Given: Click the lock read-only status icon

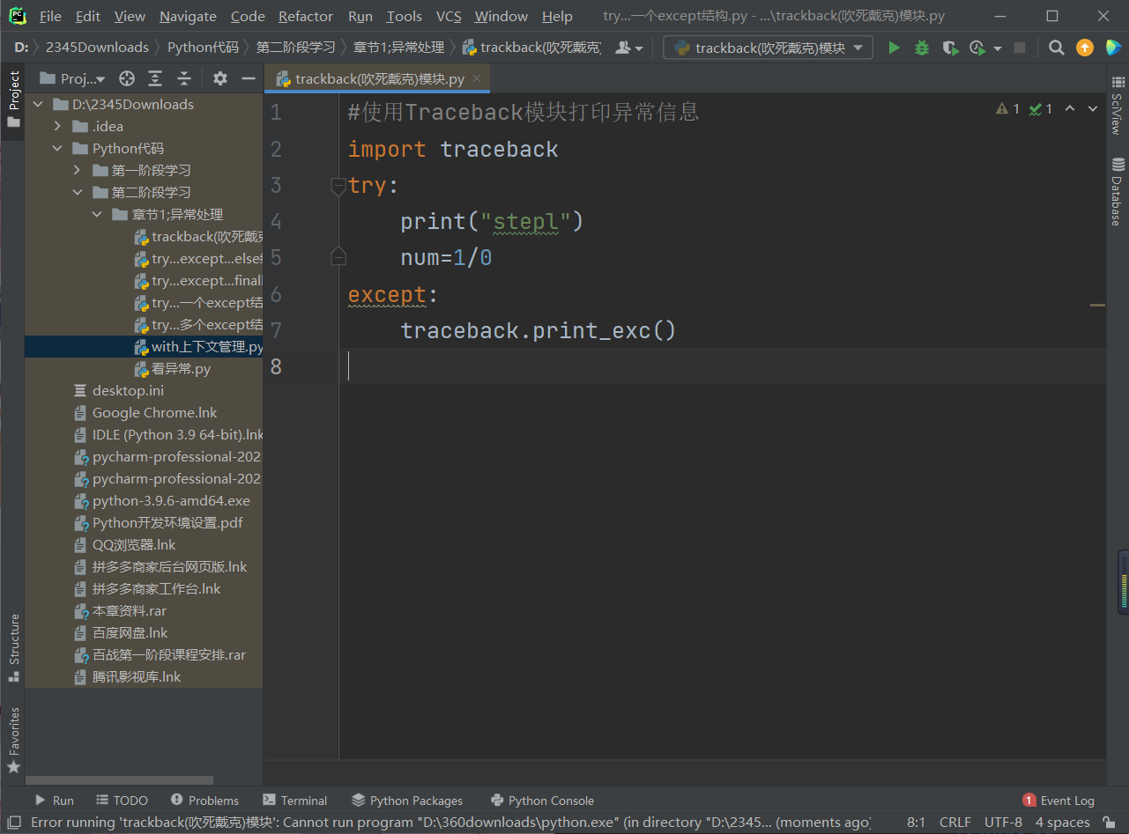Looking at the screenshot, I should [x=1111, y=823].
